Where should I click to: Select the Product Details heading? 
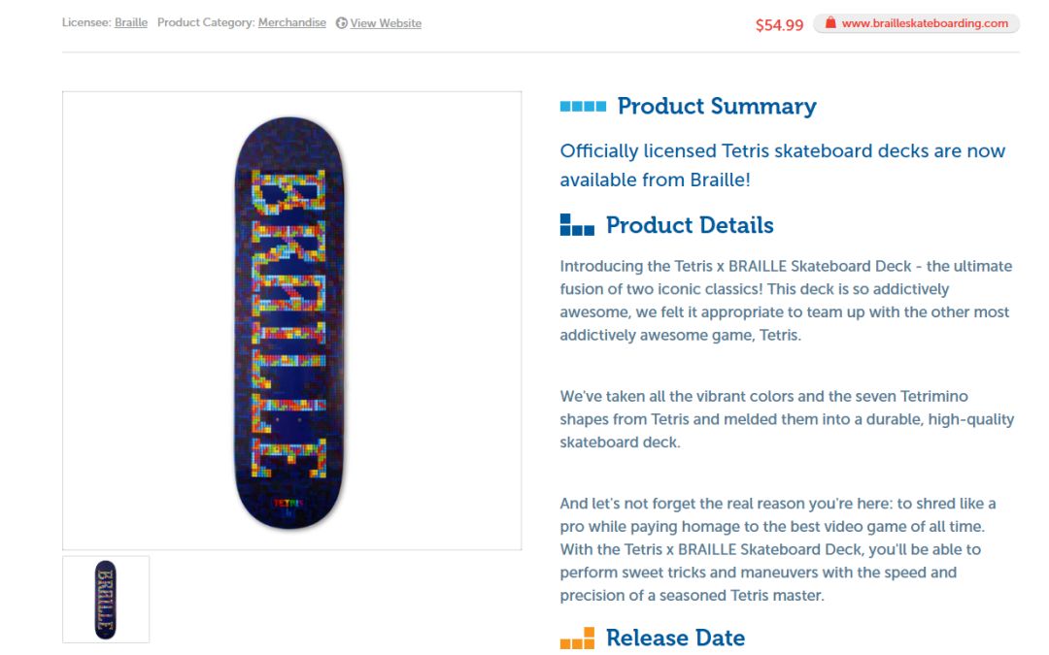coord(689,225)
